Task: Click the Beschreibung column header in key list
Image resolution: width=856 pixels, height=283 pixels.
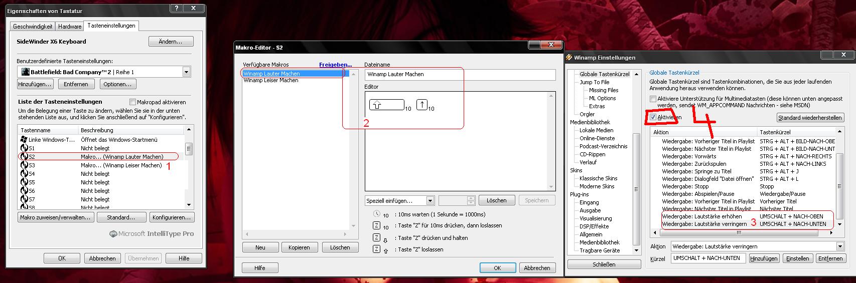Action: tap(131, 130)
